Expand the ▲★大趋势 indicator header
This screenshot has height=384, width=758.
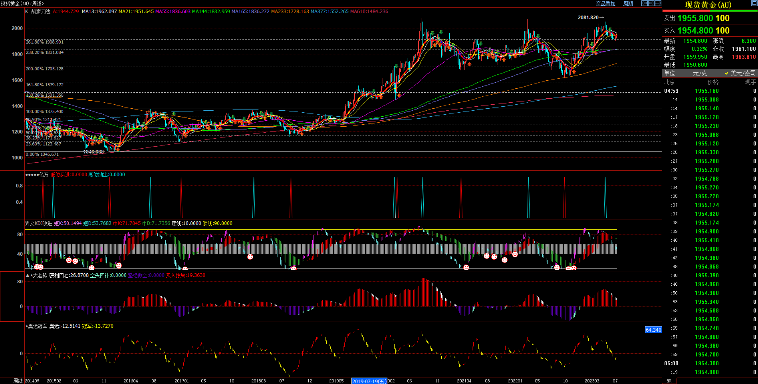[37, 275]
